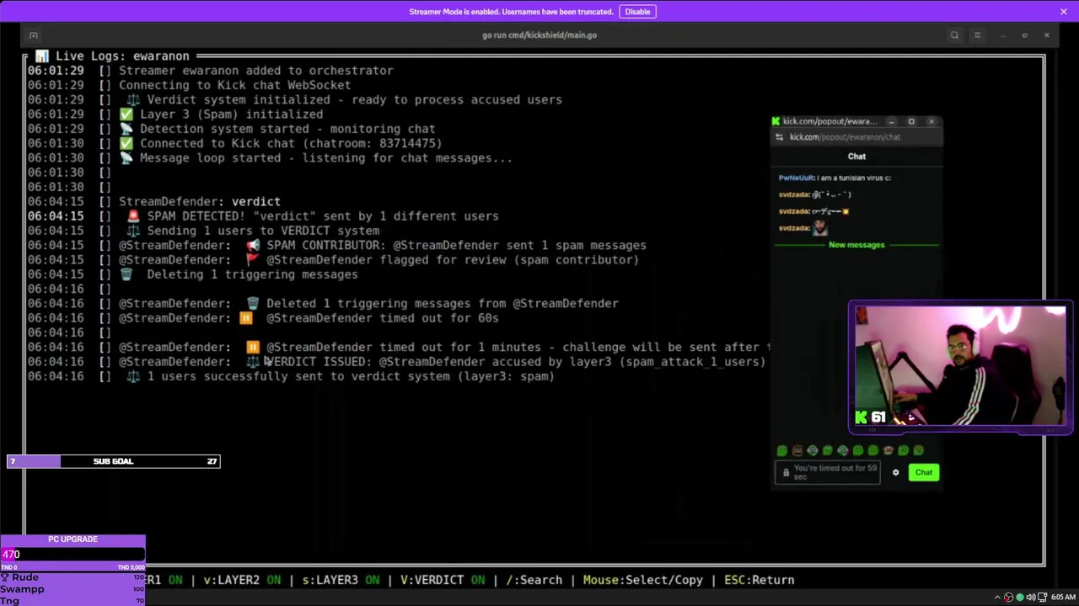The height and width of the screenshot is (606, 1079).
Task: Click the green circle system tray icon
Action: tap(1020, 598)
